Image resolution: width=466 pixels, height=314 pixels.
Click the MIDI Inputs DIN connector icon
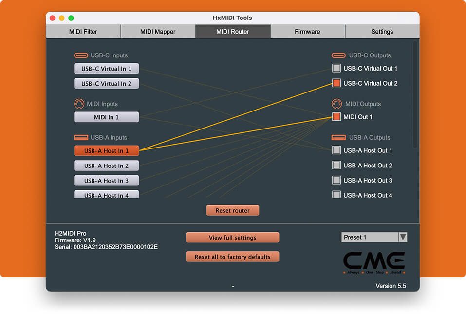[79, 104]
